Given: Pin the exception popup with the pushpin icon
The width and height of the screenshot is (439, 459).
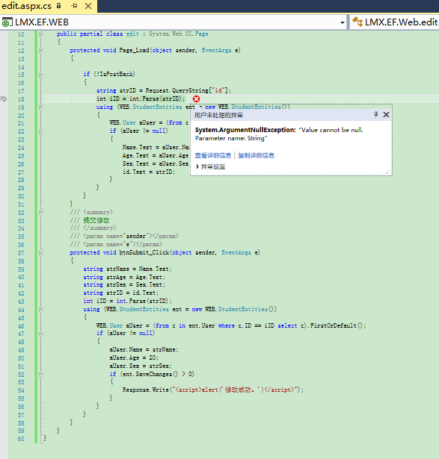Looking at the screenshot, I should (x=376, y=114).
